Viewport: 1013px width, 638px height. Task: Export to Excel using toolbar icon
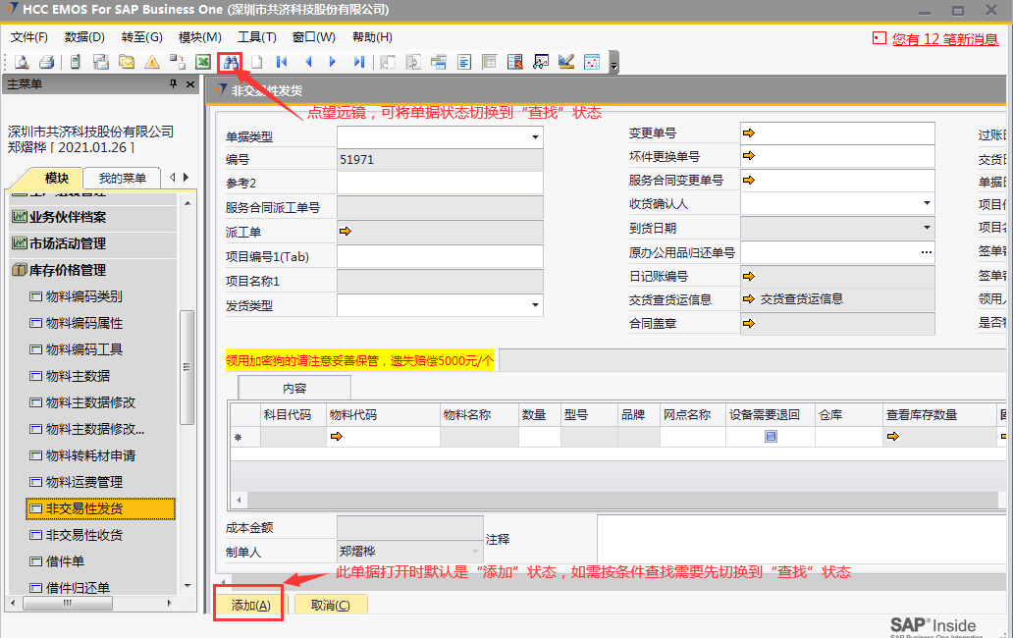click(203, 62)
